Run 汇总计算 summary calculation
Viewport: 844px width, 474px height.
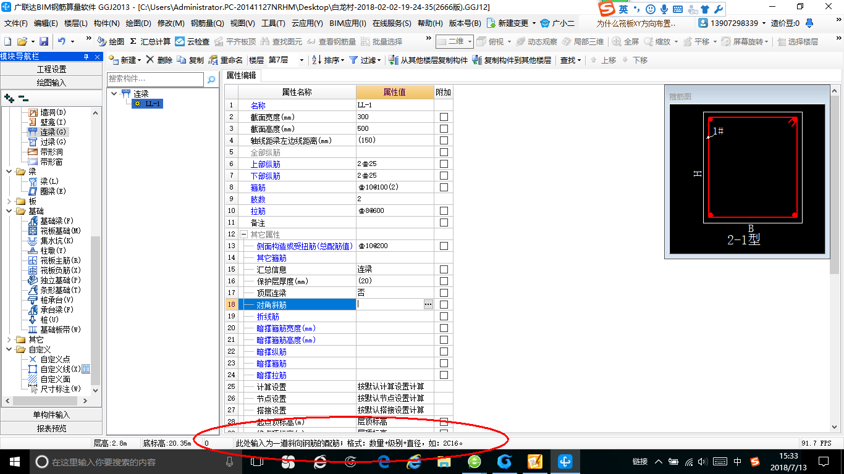(150, 41)
